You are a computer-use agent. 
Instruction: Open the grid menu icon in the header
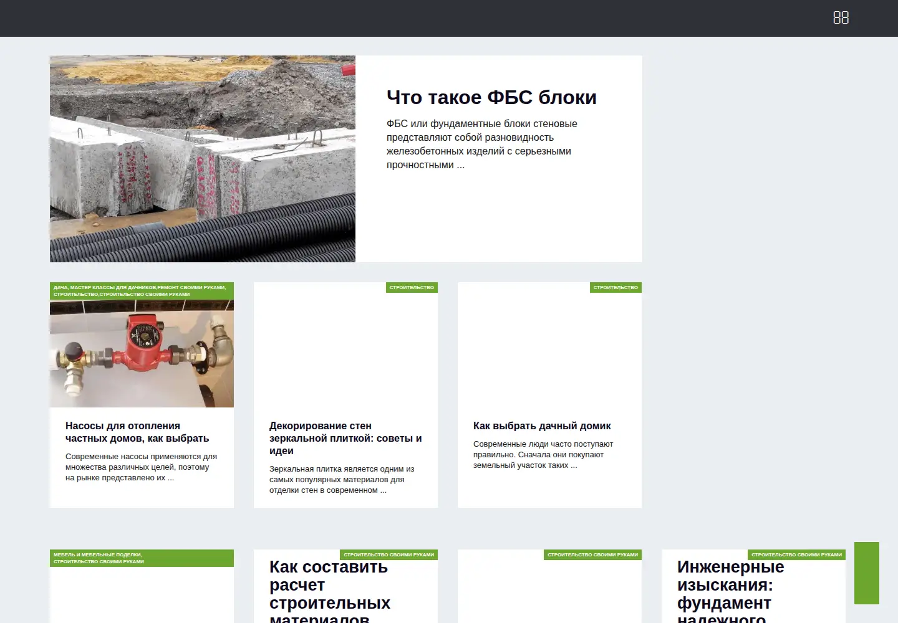pyautogui.click(x=841, y=18)
